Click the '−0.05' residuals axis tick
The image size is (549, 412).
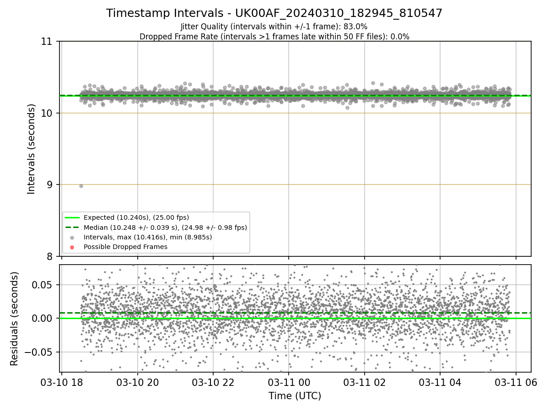38,352
